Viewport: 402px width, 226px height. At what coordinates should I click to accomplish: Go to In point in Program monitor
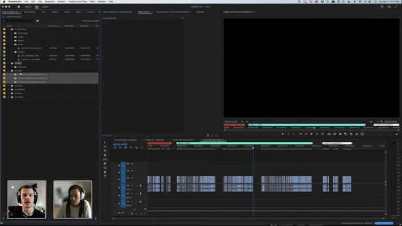pyautogui.click(x=300, y=134)
